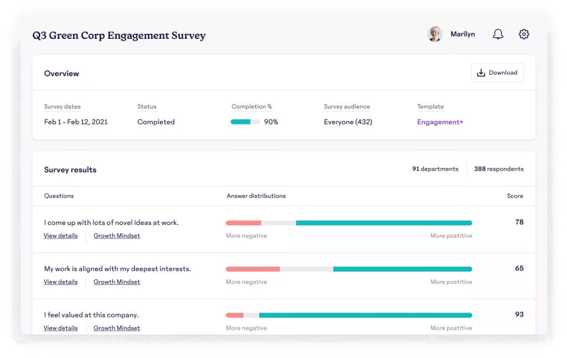The image size is (567, 358).
Task: Click the download icon on the Download button
Action: (x=481, y=72)
